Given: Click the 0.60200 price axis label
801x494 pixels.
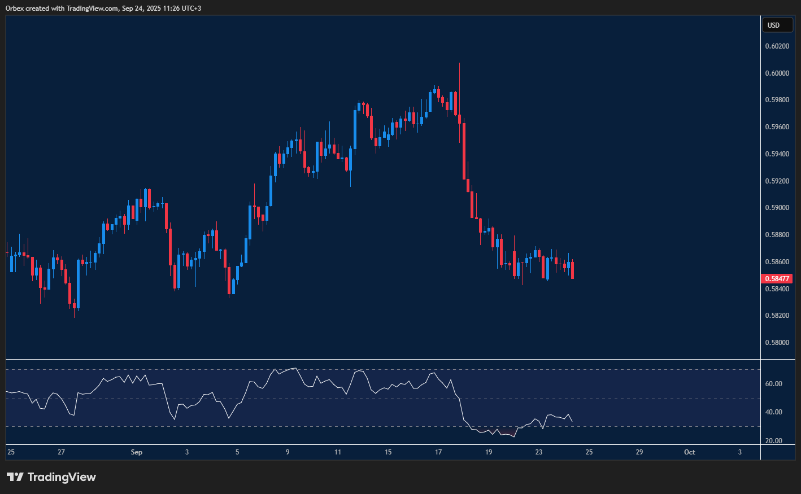Looking at the screenshot, I should click(x=777, y=46).
